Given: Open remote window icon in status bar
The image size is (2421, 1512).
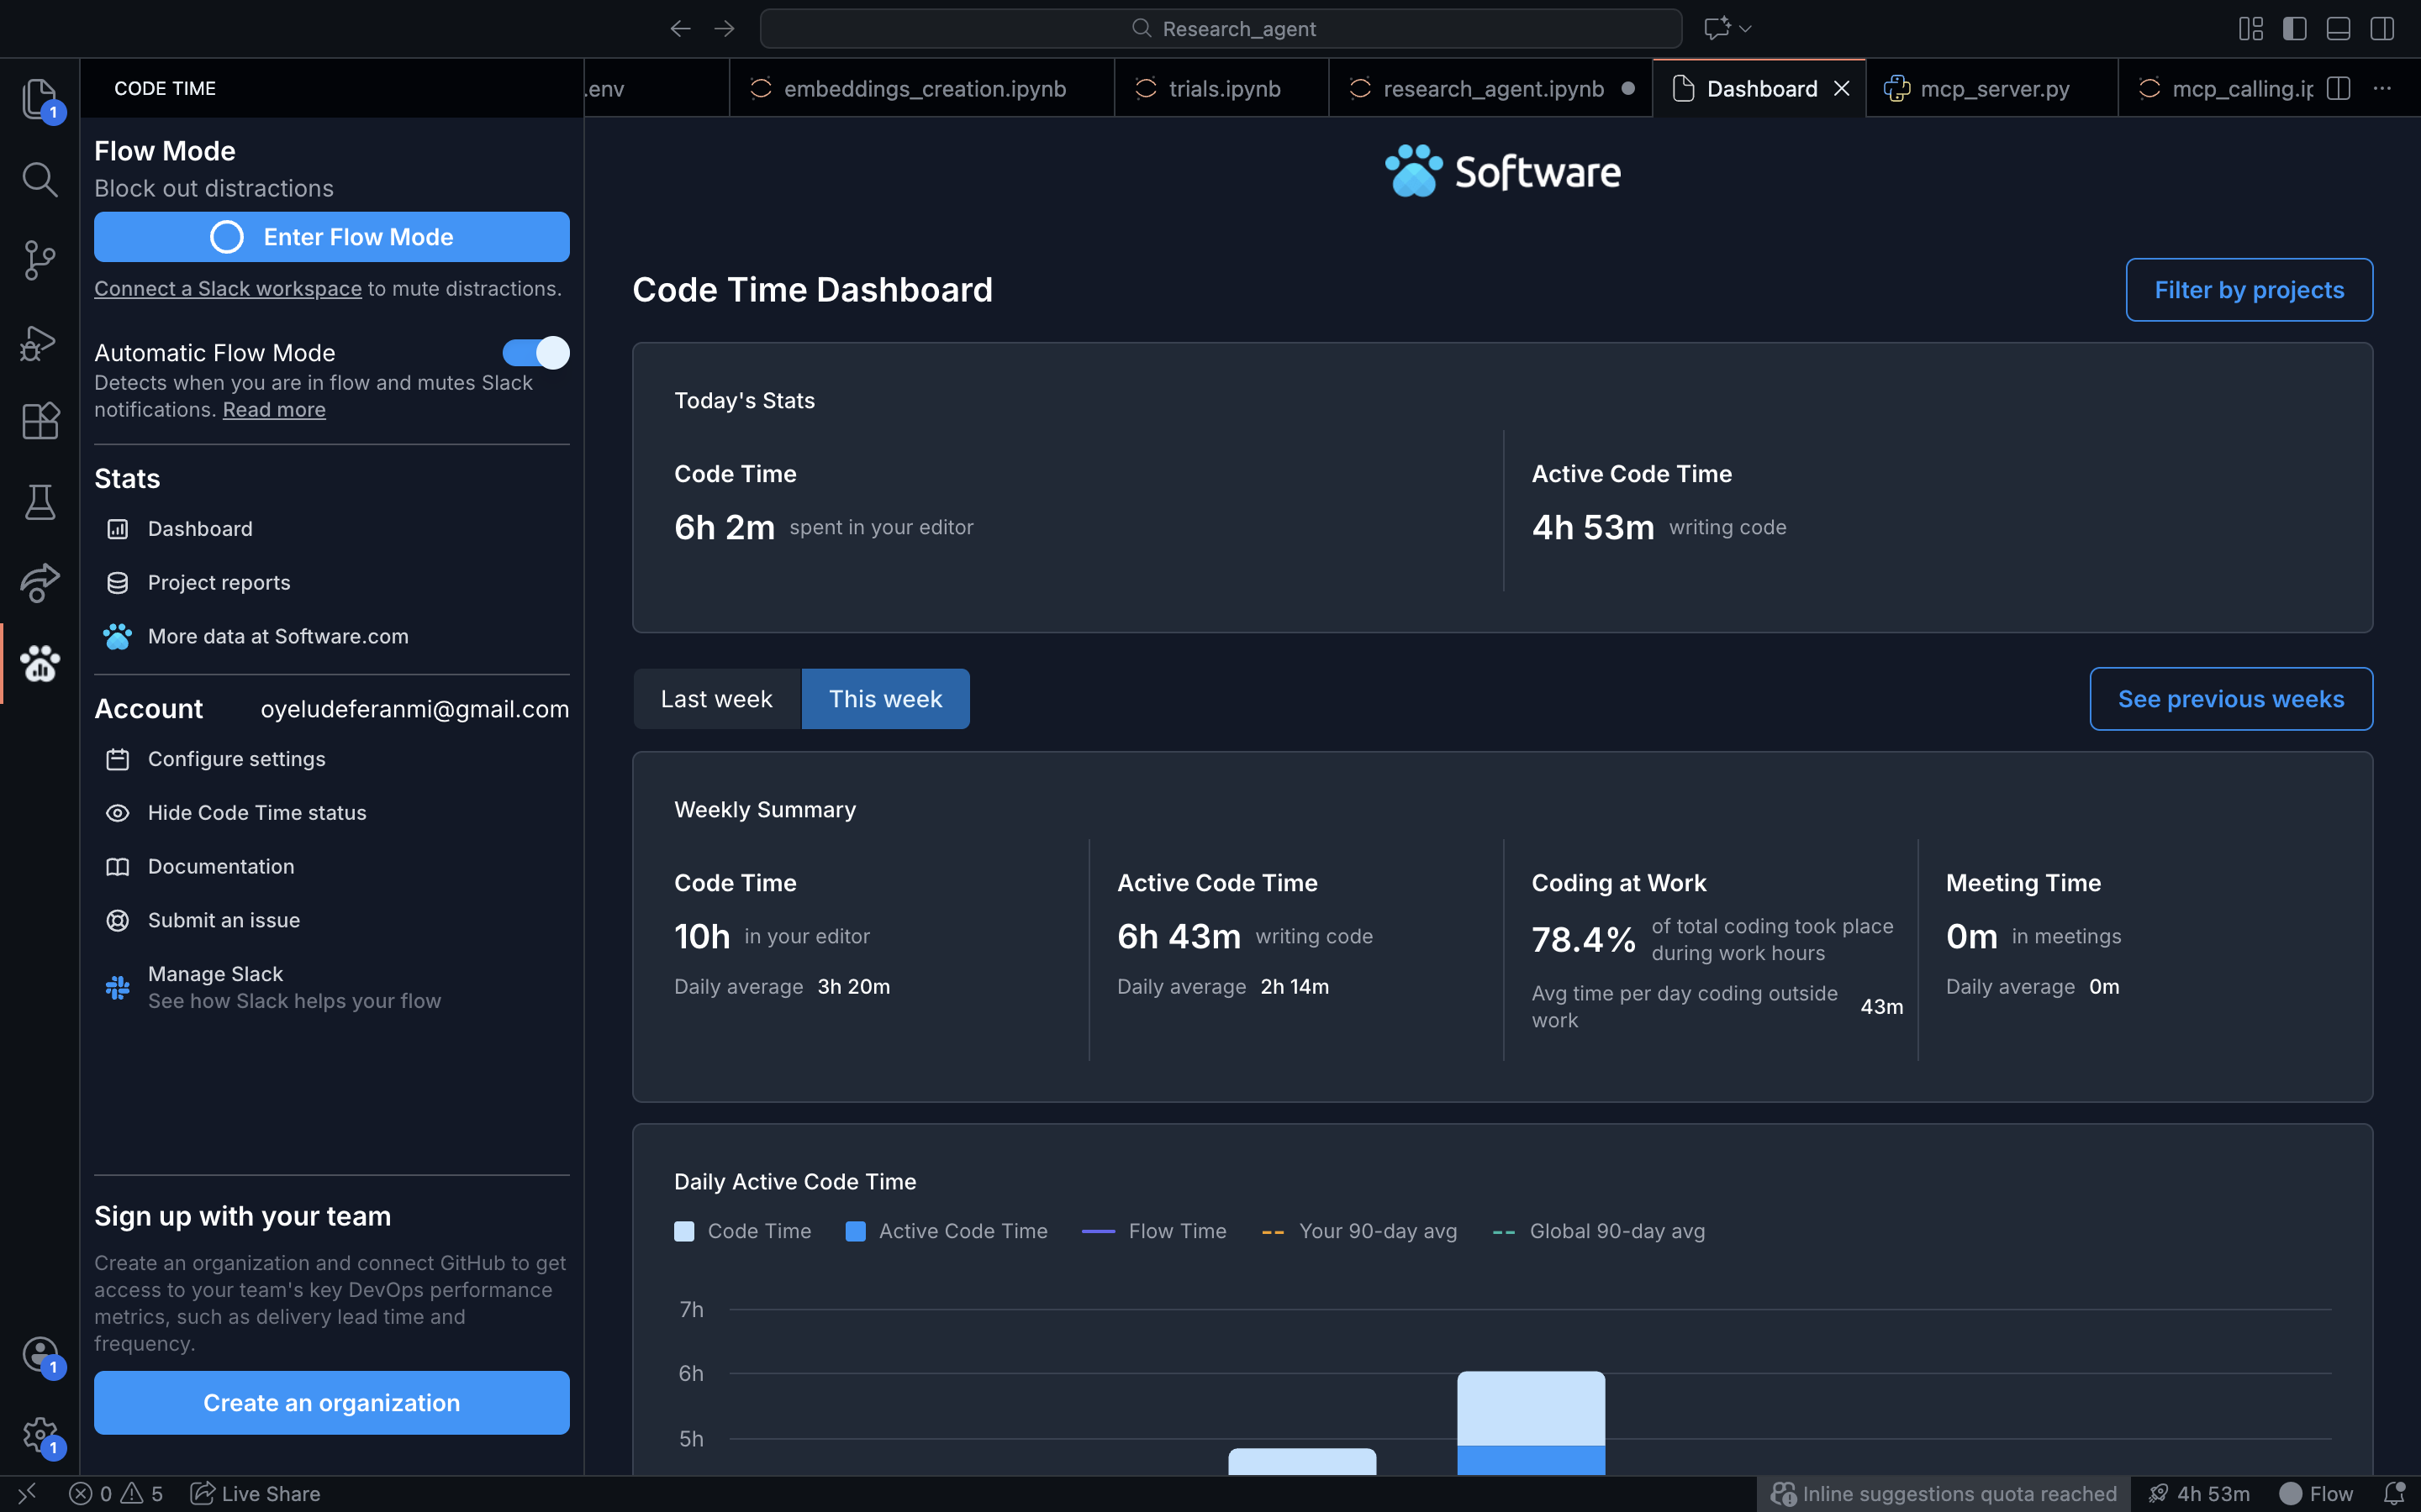Looking at the screenshot, I should pos(27,1493).
